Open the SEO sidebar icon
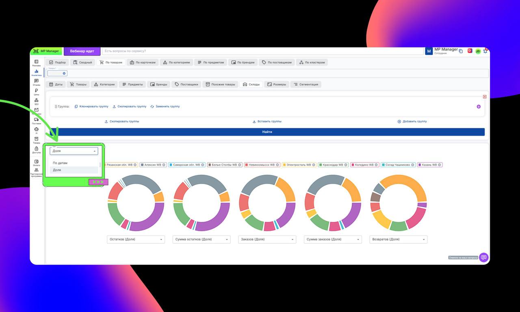Image resolution: width=520 pixels, height=312 pixels. (36, 101)
